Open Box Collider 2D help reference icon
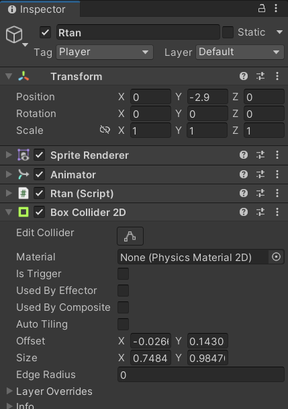 click(x=244, y=212)
